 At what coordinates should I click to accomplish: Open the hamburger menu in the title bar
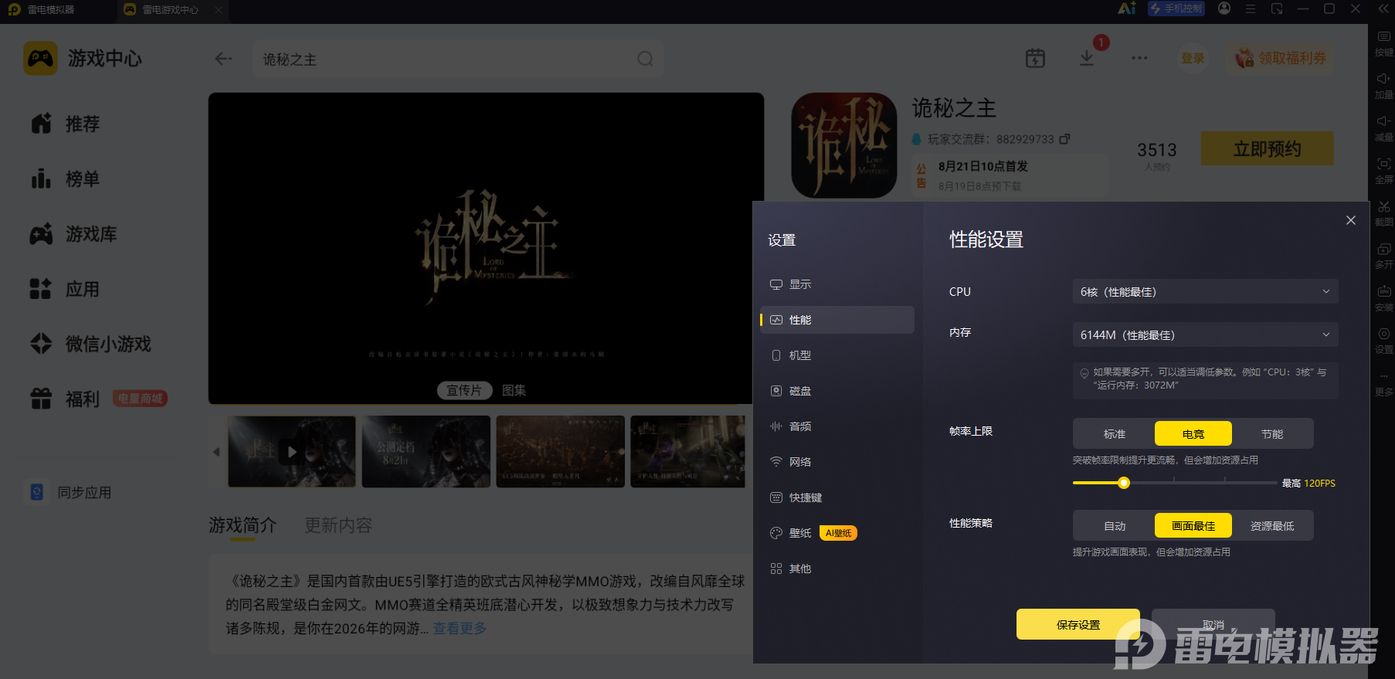pos(1251,8)
